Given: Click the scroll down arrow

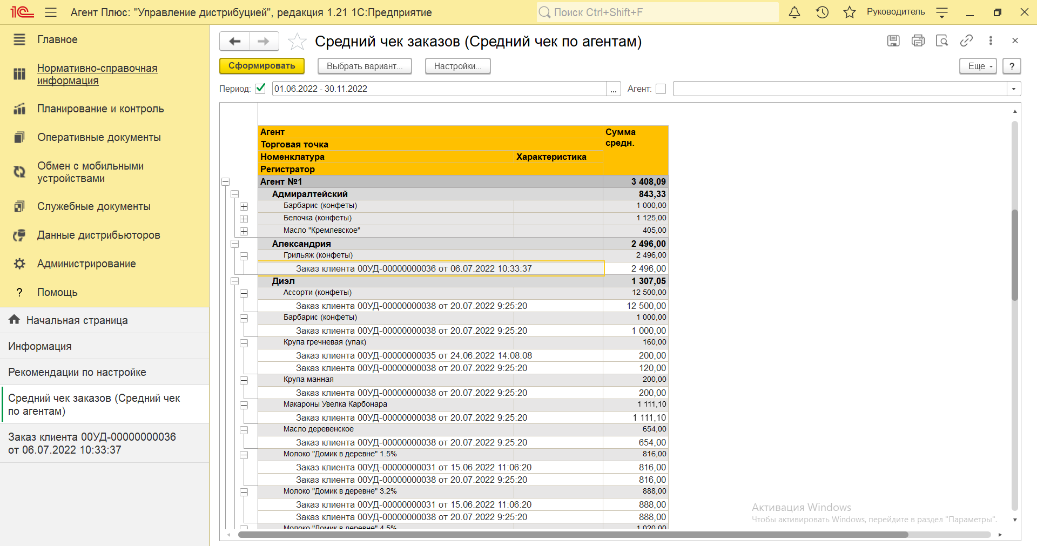Looking at the screenshot, I should point(1015,520).
